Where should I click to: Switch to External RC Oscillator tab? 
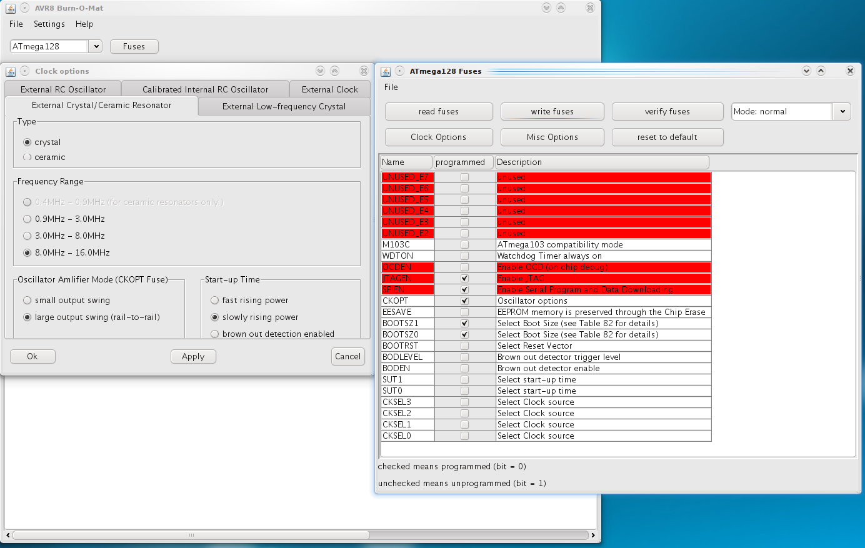[x=63, y=89]
